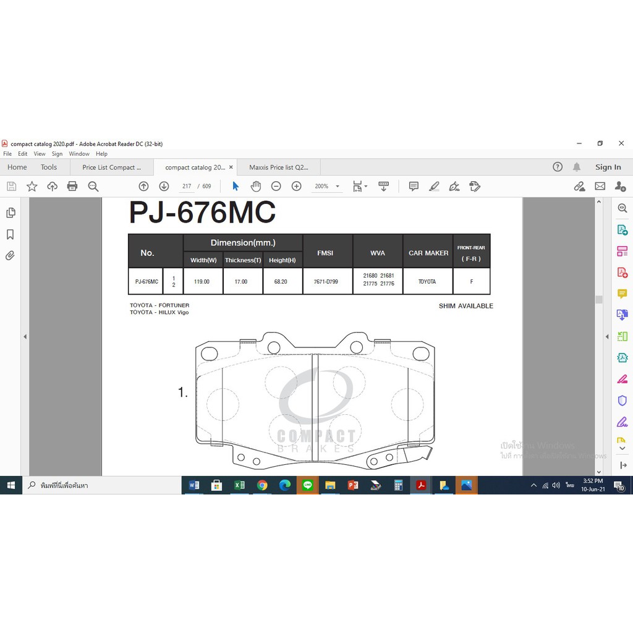The height and width of the screenshot is (633, 633).
Task: Open Excel from the taskbar
Action: pos(239,485)
